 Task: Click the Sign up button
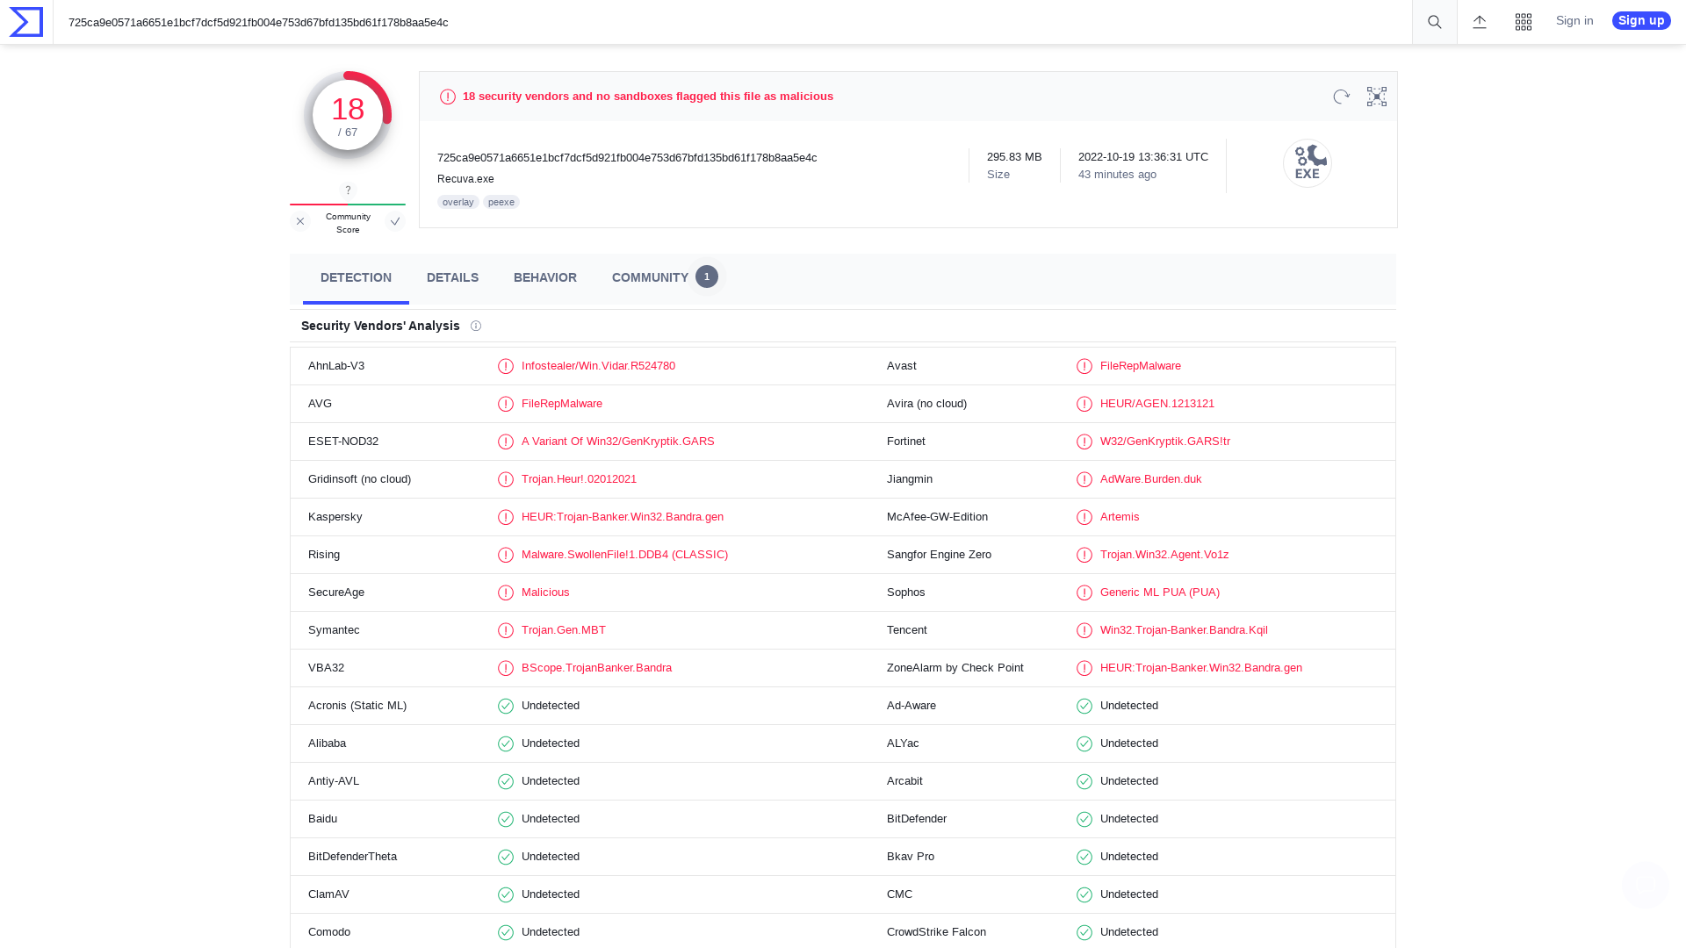click(x=1640, y=20)
